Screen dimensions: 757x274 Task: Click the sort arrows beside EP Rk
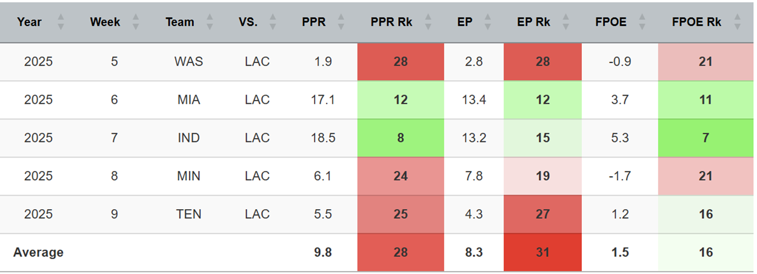565,22
